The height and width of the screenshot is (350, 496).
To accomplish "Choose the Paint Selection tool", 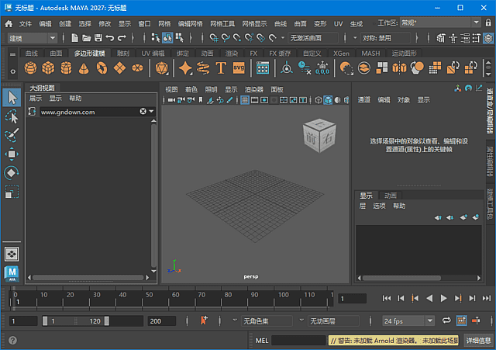I will point(12,135).
